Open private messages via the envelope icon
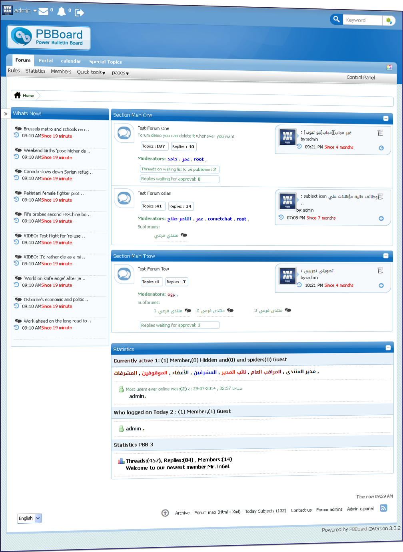The height and width of the screenshot is (552, 403). point(43,12)
